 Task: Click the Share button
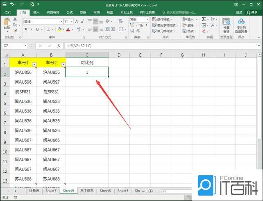click(252, 12)
